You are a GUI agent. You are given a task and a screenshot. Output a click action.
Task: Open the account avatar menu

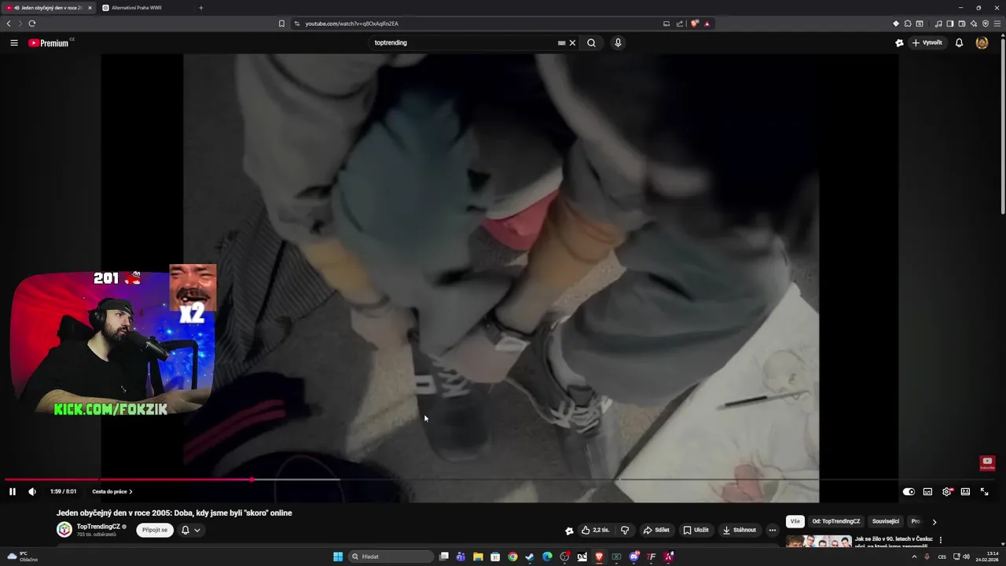click(982, 43)
